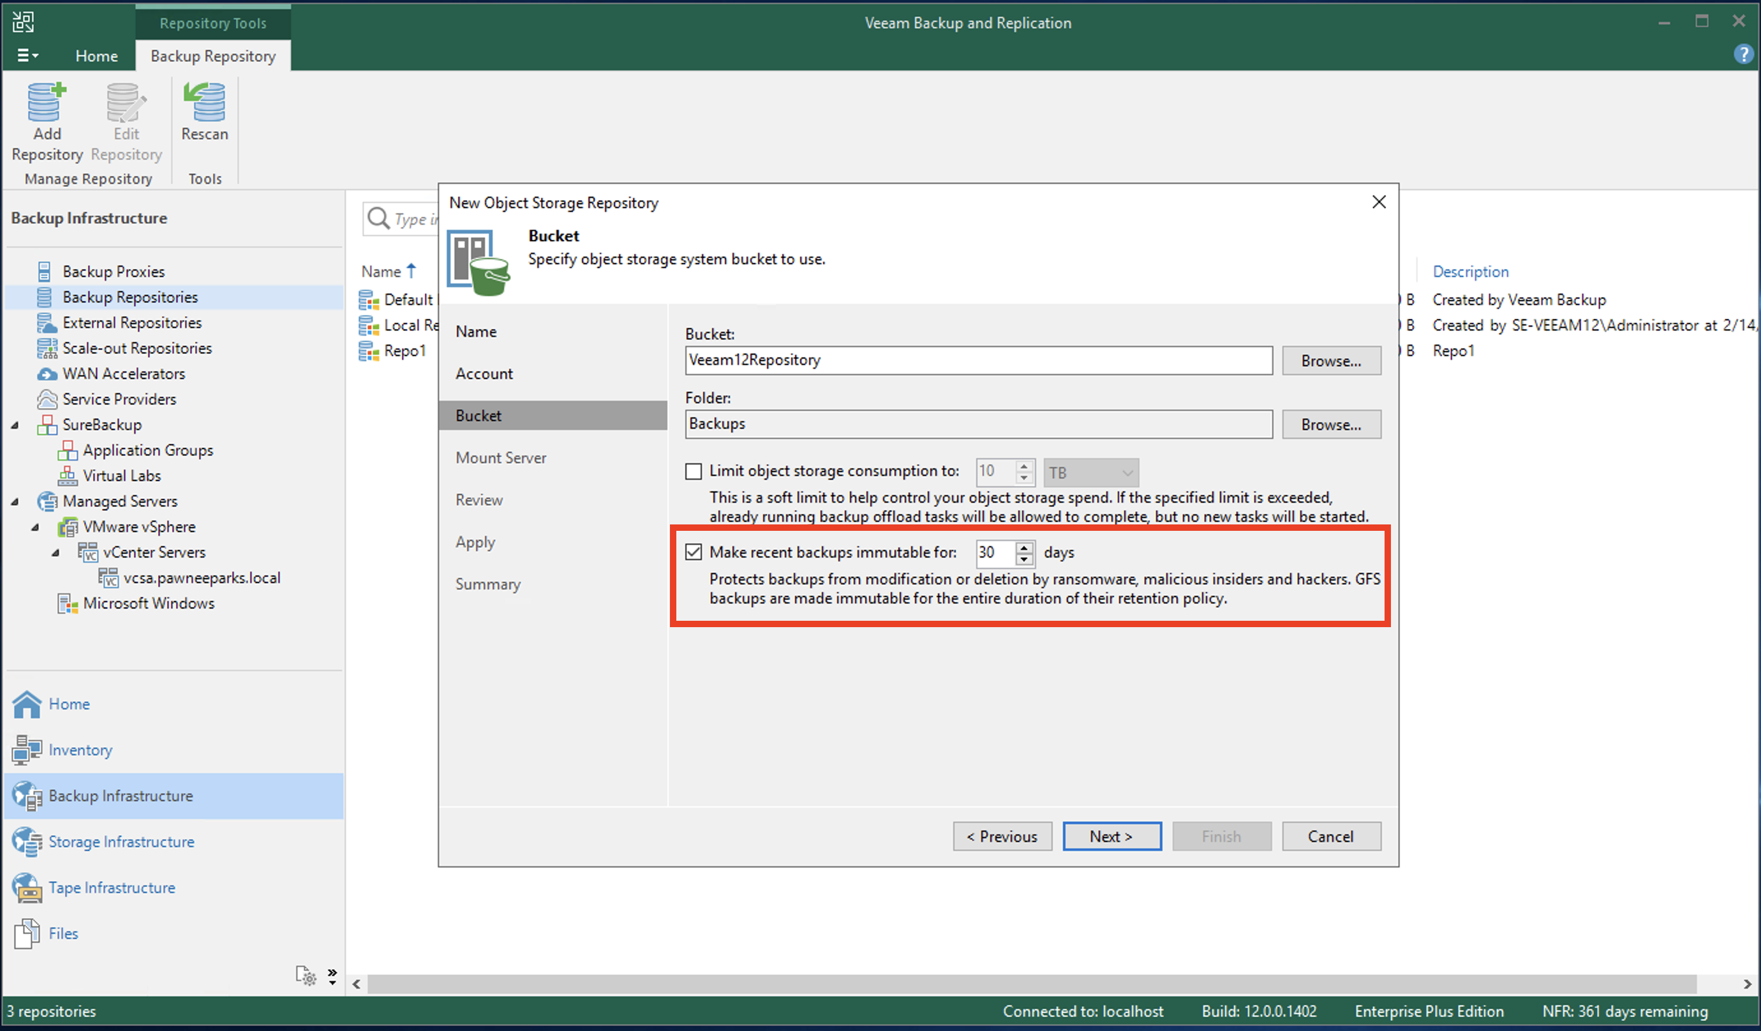Click the Description column header
1761x1031 pixels.
tap(1470, 271)
